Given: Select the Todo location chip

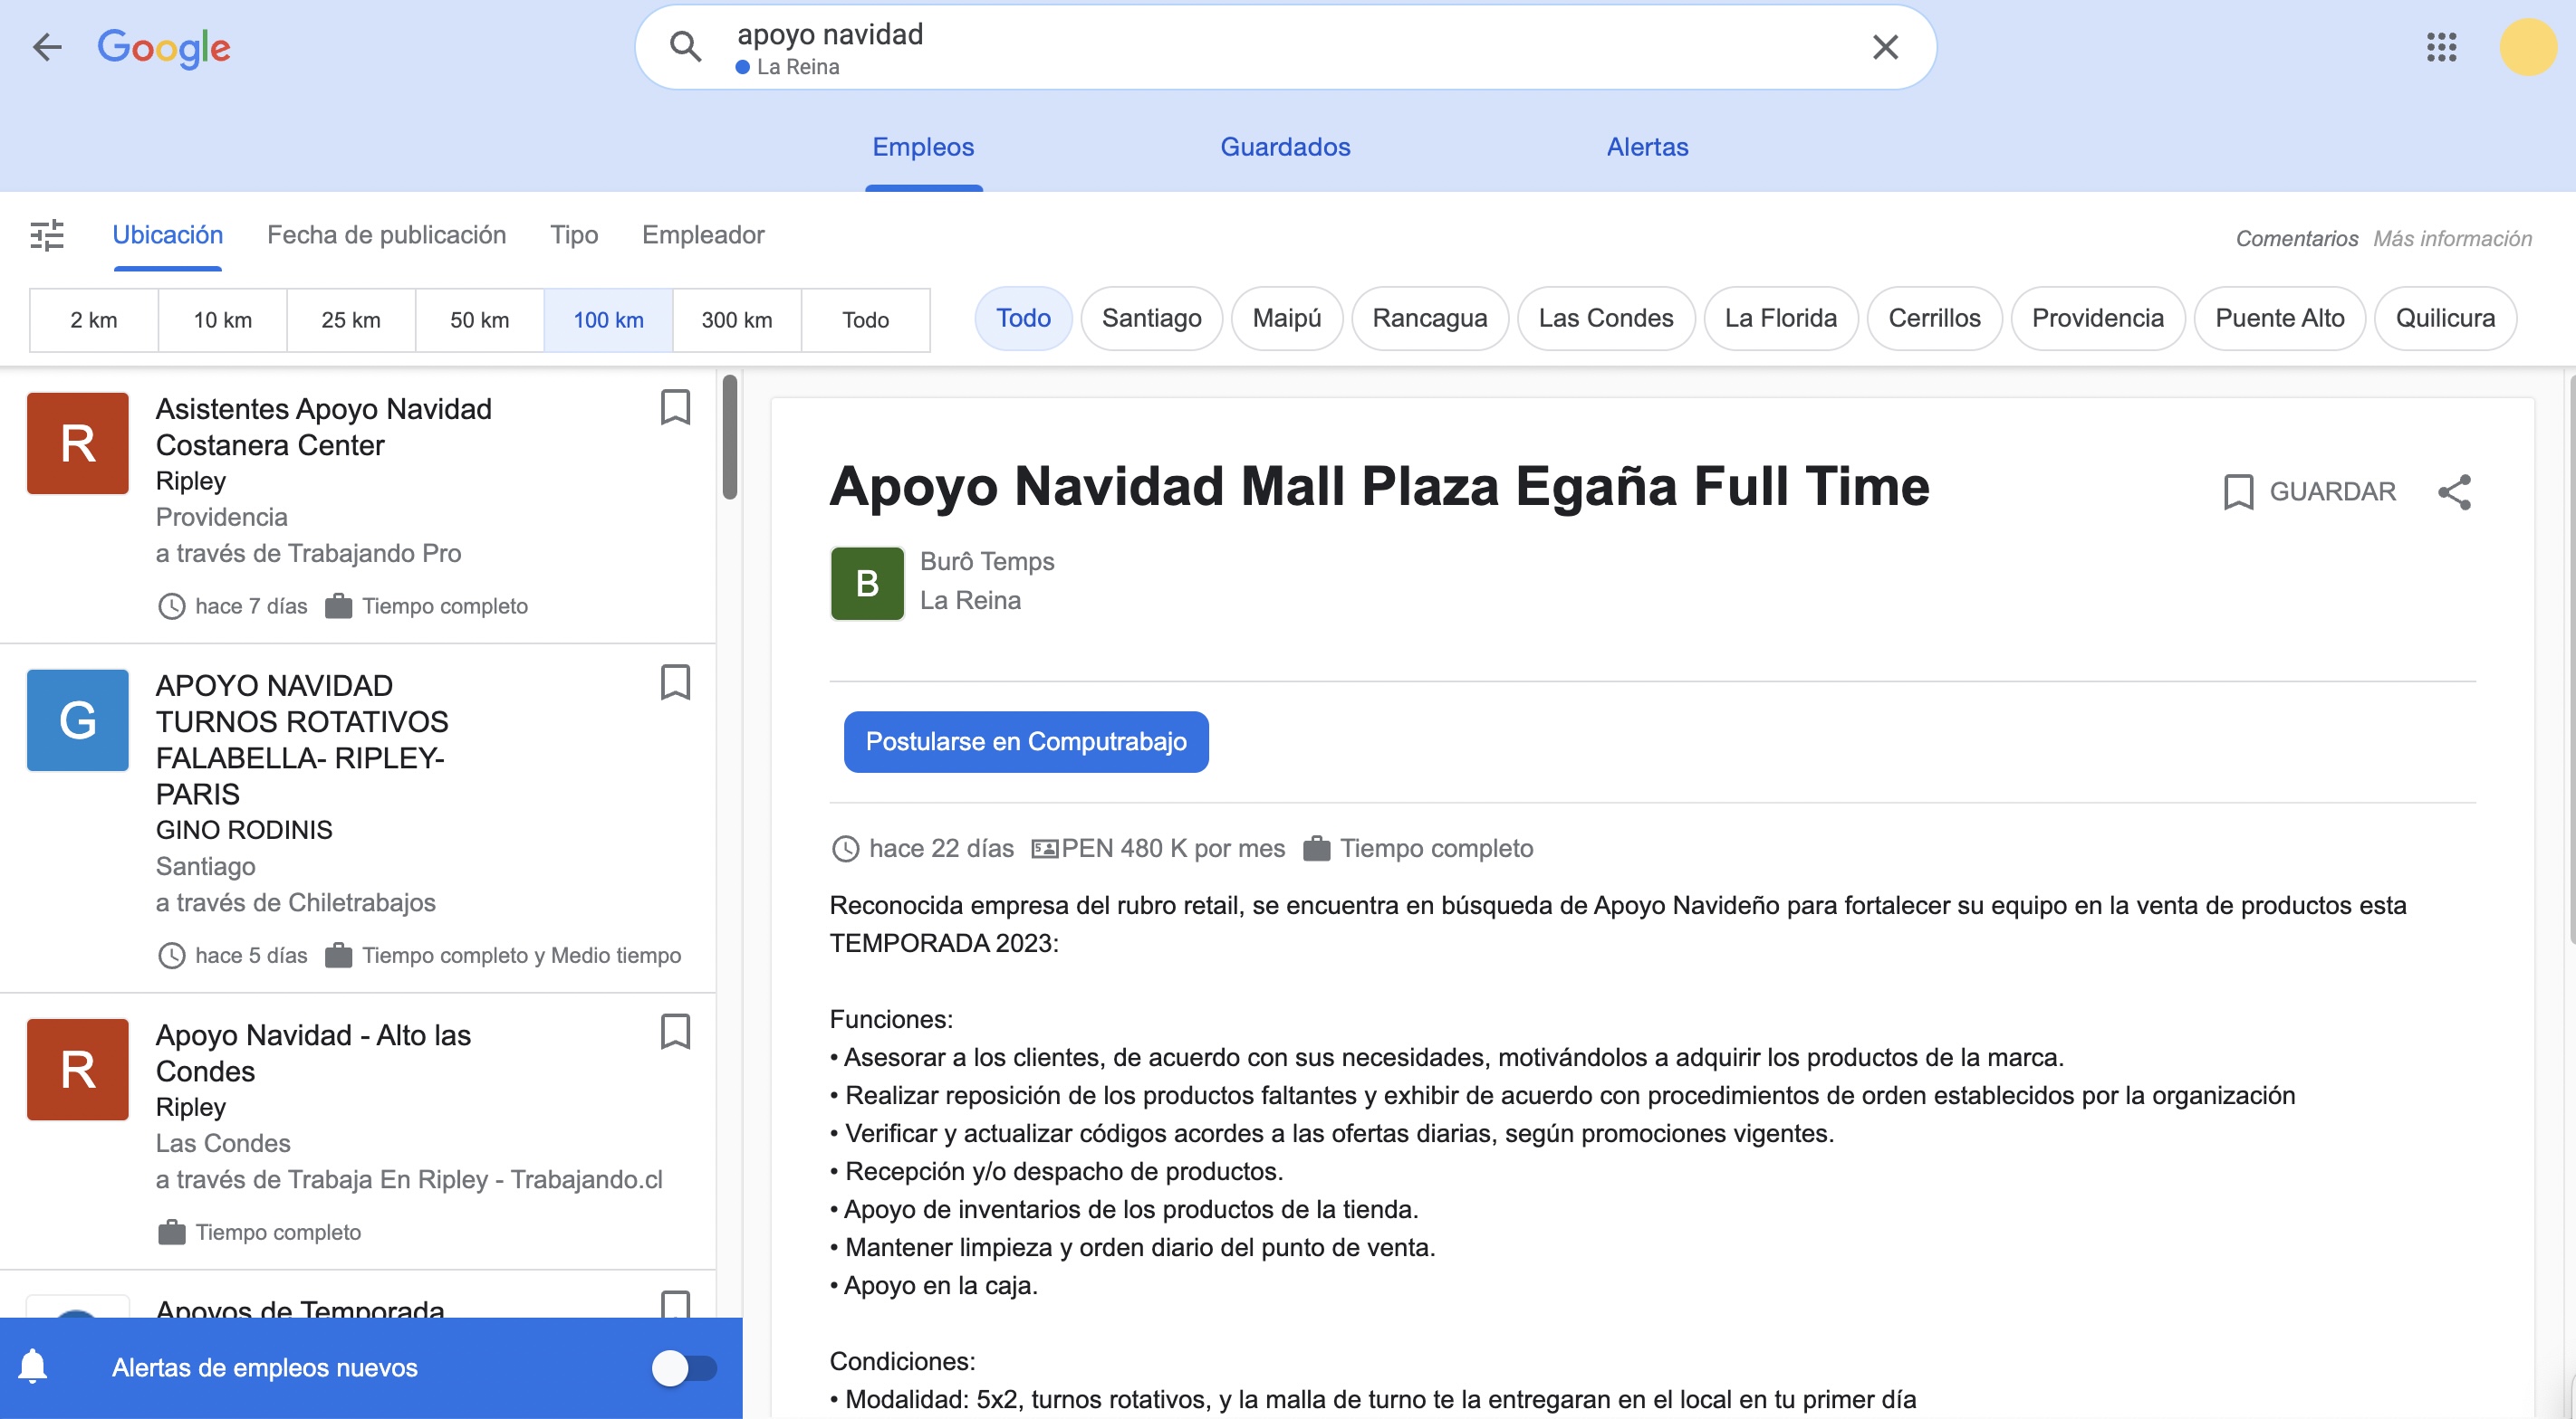Looking at the screenshot, I should (1023, 318).
